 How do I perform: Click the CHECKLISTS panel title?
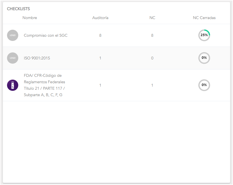pyautogui.click(x=19, y=9)
